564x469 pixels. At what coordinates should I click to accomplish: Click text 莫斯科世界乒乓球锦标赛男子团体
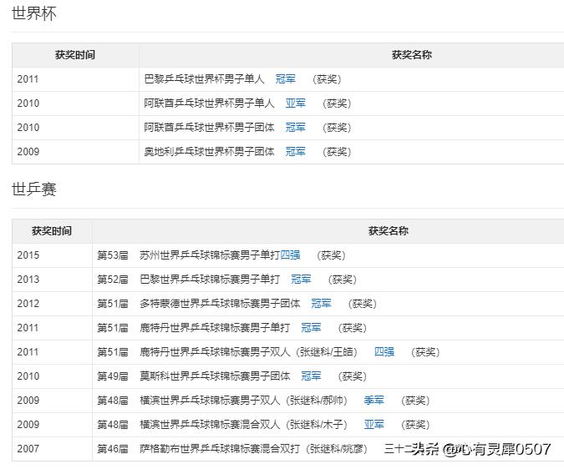[215, 376]
